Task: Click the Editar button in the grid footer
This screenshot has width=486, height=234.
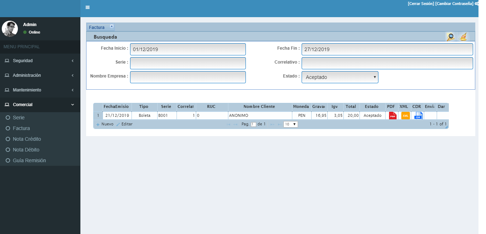Action: coord(124,124)
